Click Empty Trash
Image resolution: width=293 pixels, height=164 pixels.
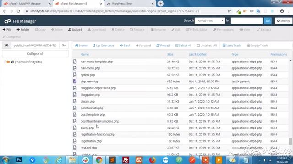tap(257, 46)
